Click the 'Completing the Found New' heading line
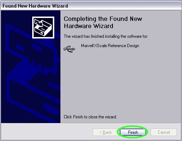The image size is (182, 141). point(103,19)
